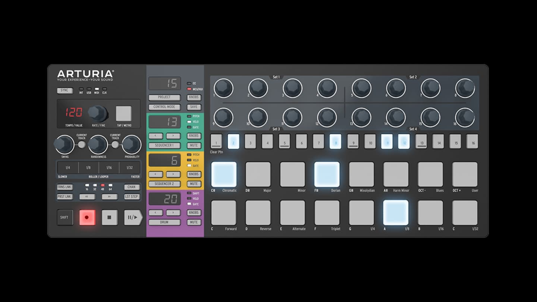Toggle lit step button 12
Image resolution: width=537 pixels, height=302 pixels.
pyautogui.click(x=404, y=142)
